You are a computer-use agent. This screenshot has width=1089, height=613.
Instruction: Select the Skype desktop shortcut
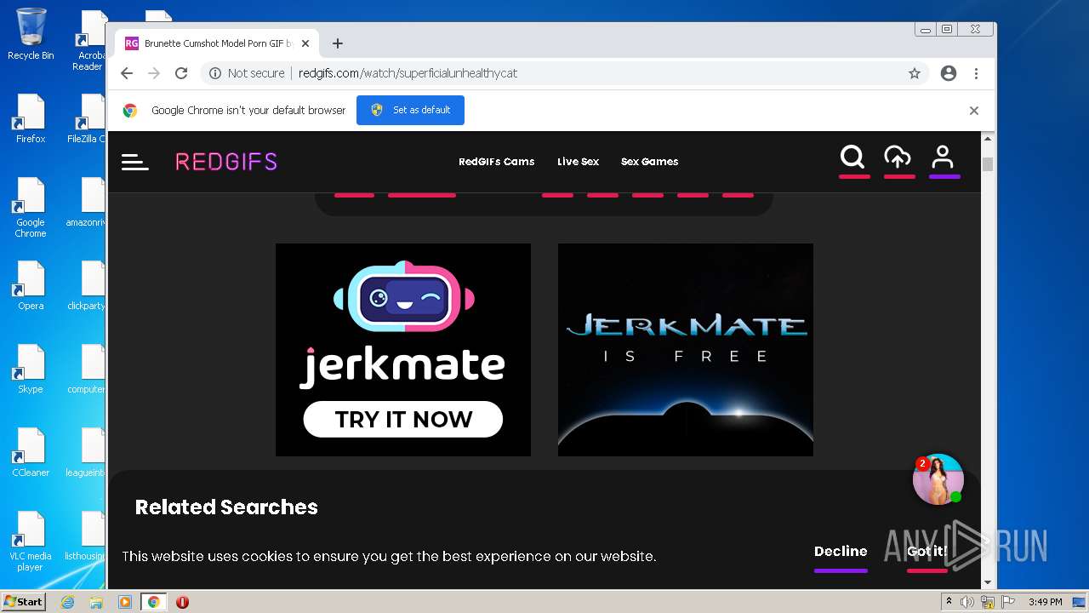click(x=31, y=370)
